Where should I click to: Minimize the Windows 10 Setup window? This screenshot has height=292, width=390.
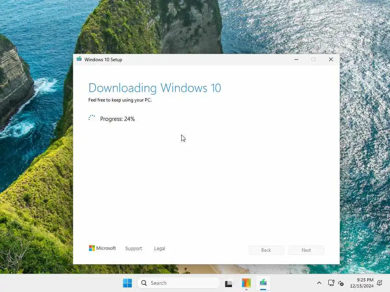point(296,59)
